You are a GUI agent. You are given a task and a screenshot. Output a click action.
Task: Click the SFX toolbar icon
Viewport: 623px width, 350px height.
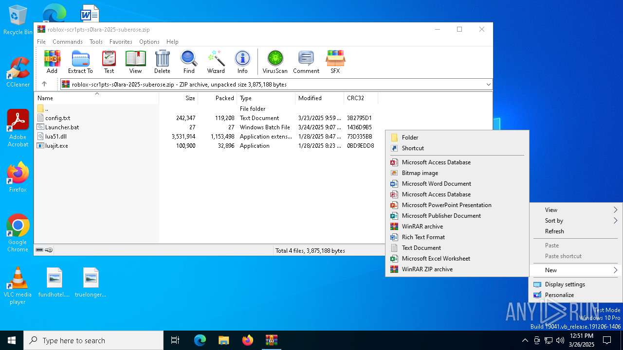coord(335,62)
